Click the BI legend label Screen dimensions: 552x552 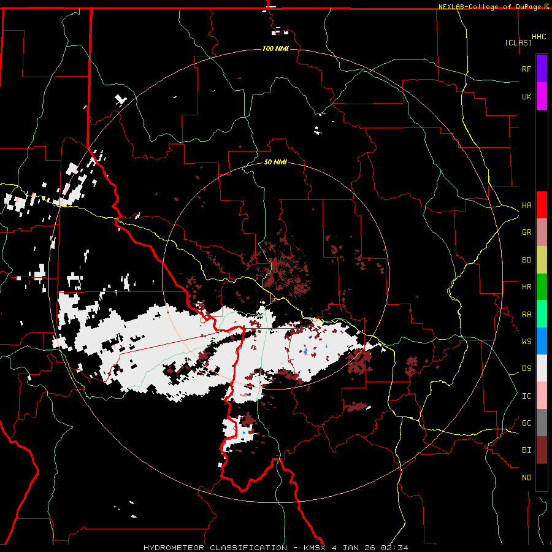527,450
